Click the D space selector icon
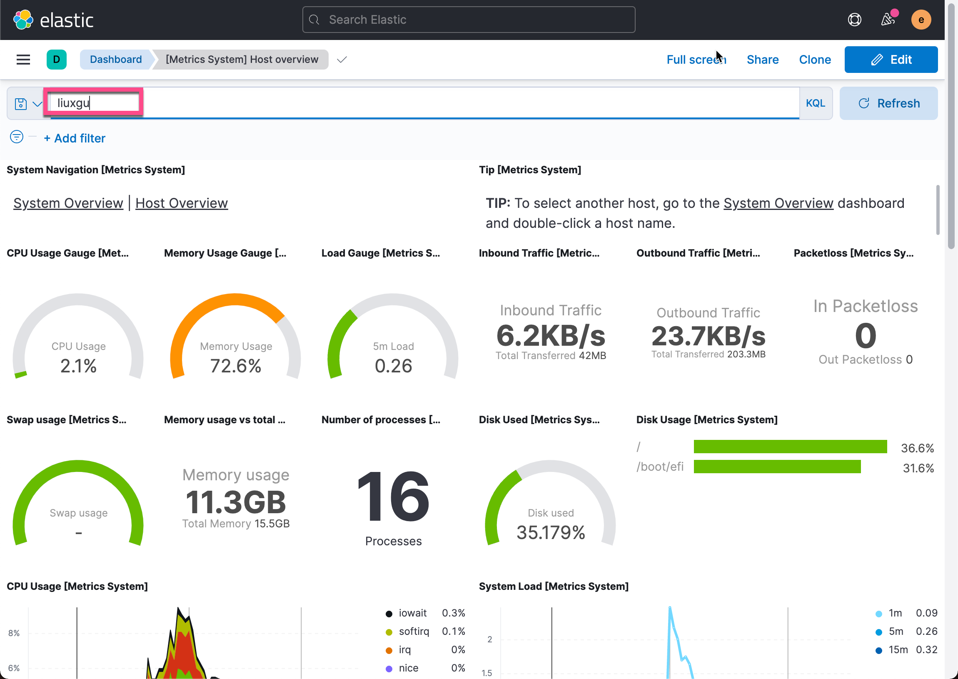958x679 pixels. (56, 60)
